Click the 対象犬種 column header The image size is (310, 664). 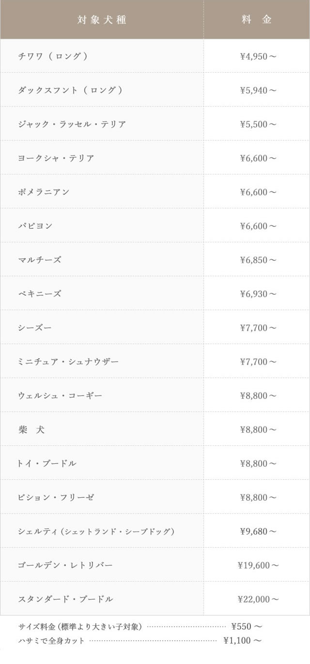[102, 20]
